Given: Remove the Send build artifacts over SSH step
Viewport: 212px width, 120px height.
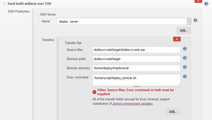Looking at the screenshot, I should 198,1.
